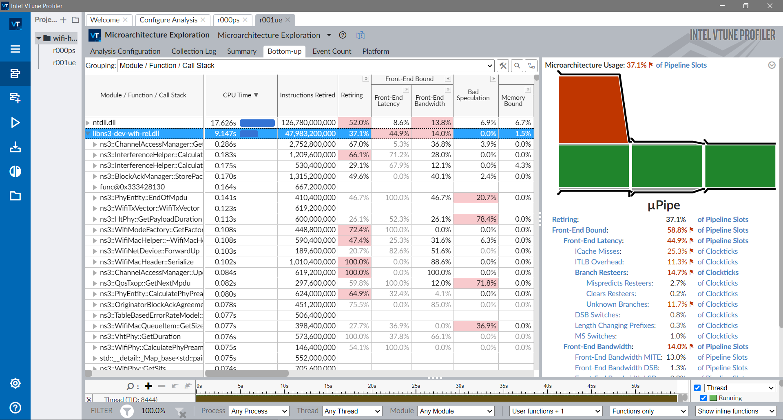Open the analysis help question-mark icon
783x420 pixels.
(343, 35)
